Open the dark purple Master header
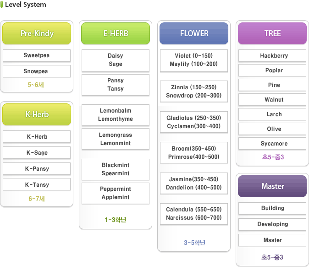 [x=272, y=186]
